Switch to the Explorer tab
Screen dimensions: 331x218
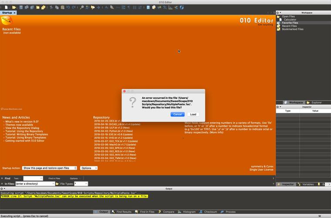click(x=314, y=102)
